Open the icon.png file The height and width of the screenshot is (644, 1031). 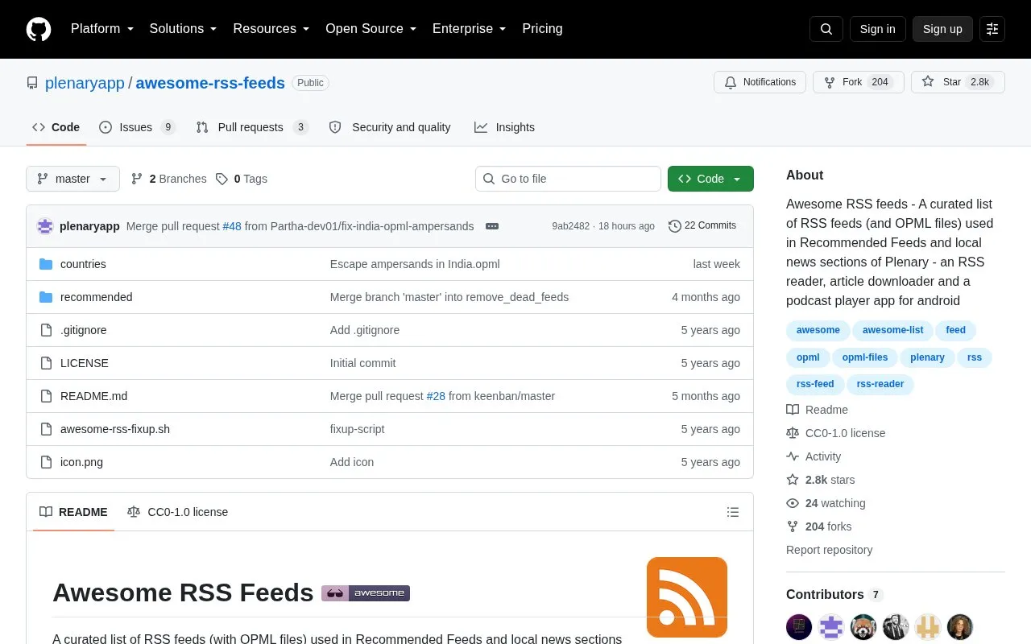[81, 462]
